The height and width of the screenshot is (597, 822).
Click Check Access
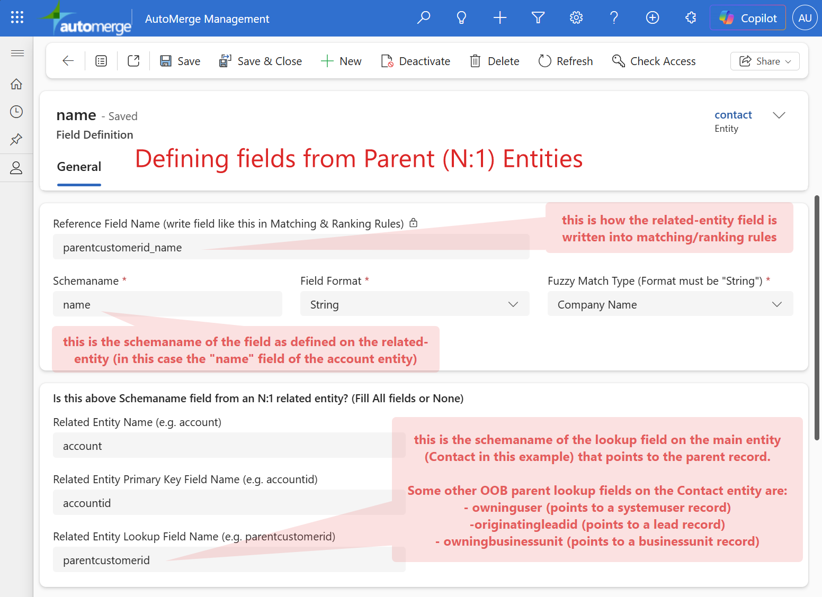click(654, 61)
